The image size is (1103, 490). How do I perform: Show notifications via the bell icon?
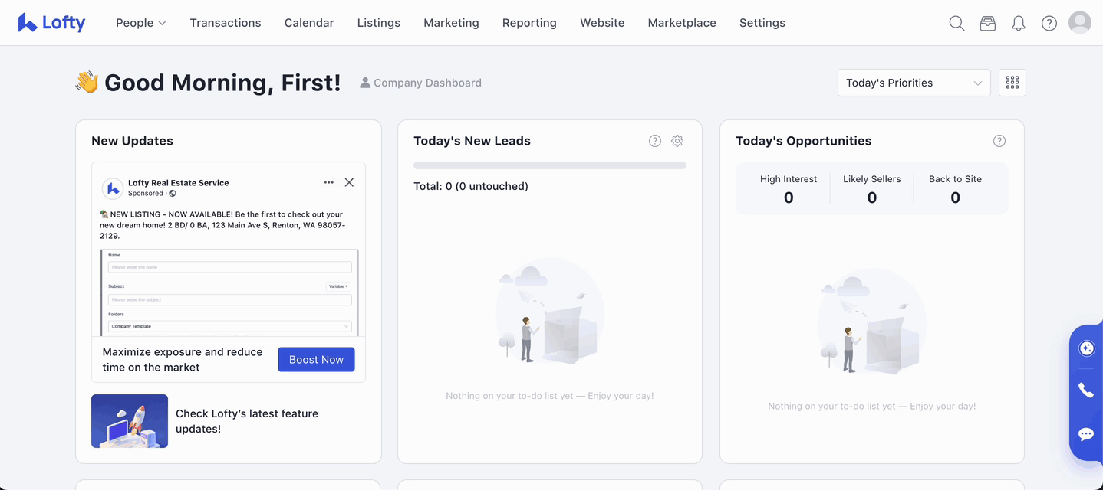[1018, 23]
